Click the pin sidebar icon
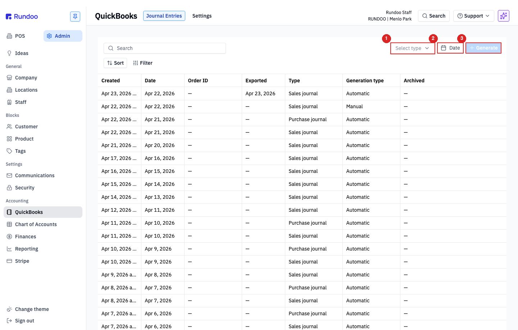Screen dimensions: 518x330 point(75,17)
